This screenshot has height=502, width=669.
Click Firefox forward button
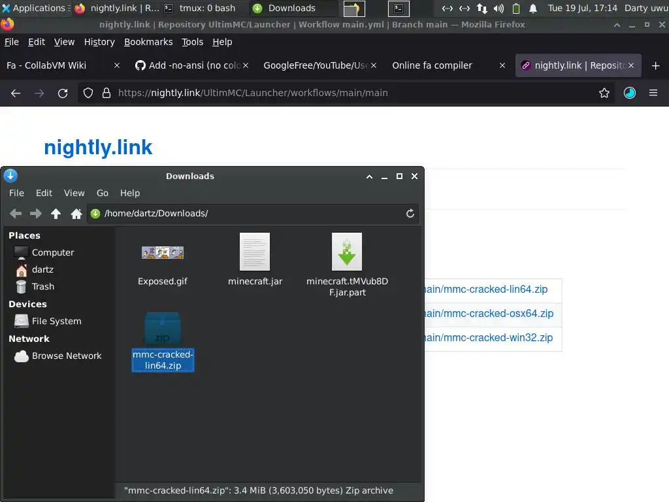pyautogui.click(x=39, y=93)
